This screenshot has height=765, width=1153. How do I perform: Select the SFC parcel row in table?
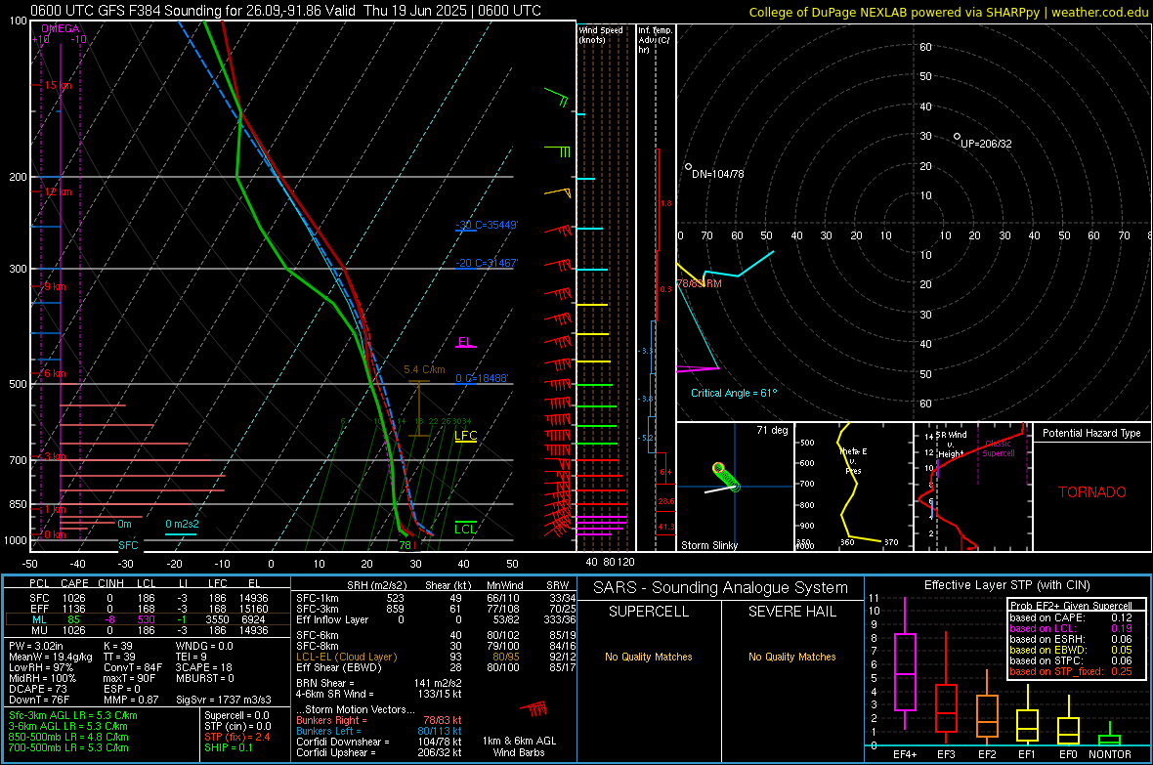pyautogui.click(x=148, y=598)
